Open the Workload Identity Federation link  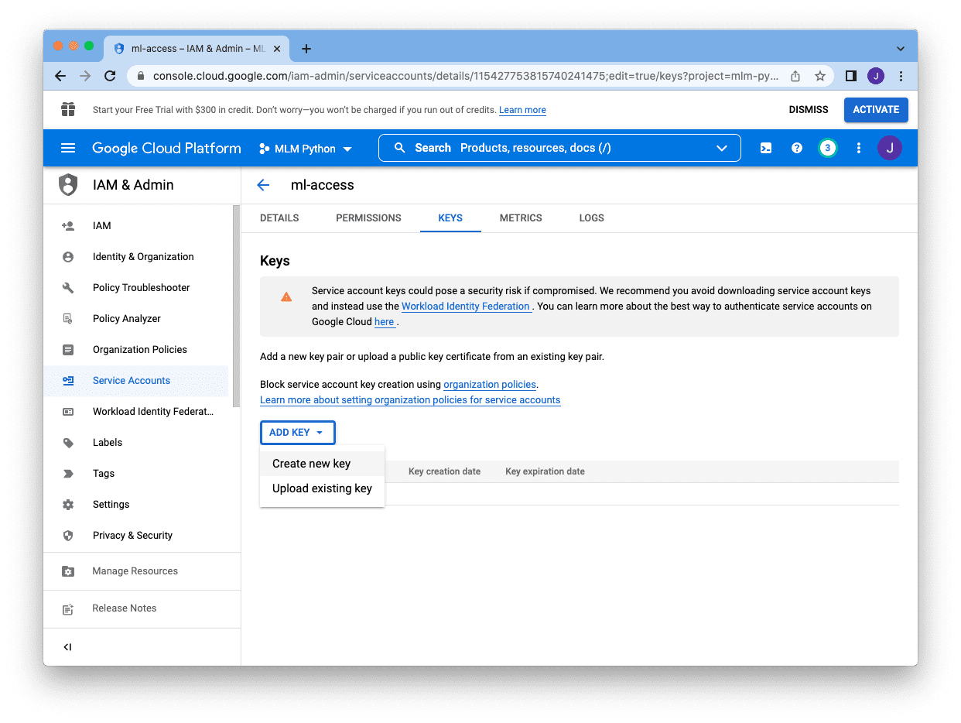466,307
